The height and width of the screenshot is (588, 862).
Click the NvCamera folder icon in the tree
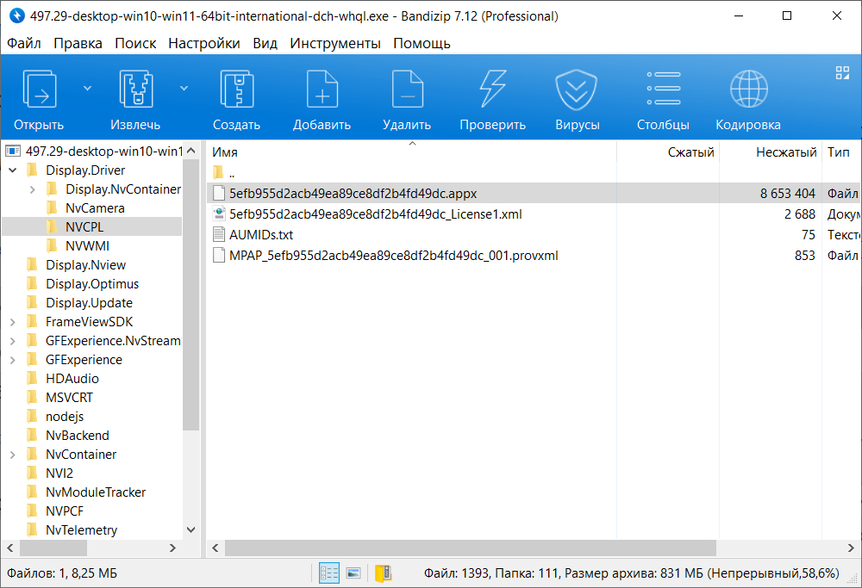(53, 207)
